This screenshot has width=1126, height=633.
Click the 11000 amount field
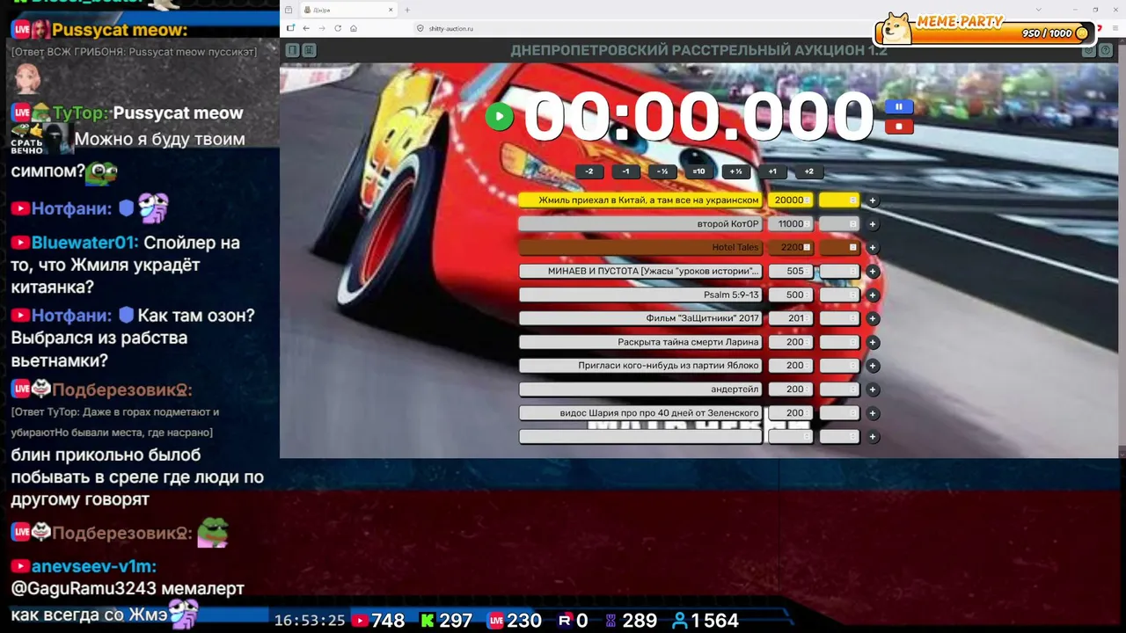790,224
